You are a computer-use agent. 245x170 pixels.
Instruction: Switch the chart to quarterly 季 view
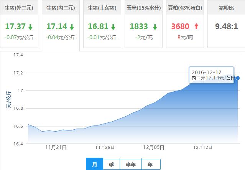[x=112, y=164]
